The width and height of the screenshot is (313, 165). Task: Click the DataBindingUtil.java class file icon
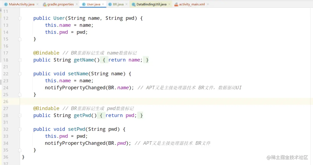[133, 4]
